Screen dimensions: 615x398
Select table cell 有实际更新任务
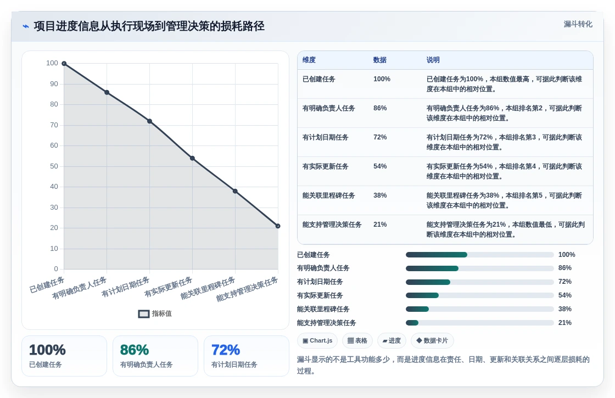(326, 166)
